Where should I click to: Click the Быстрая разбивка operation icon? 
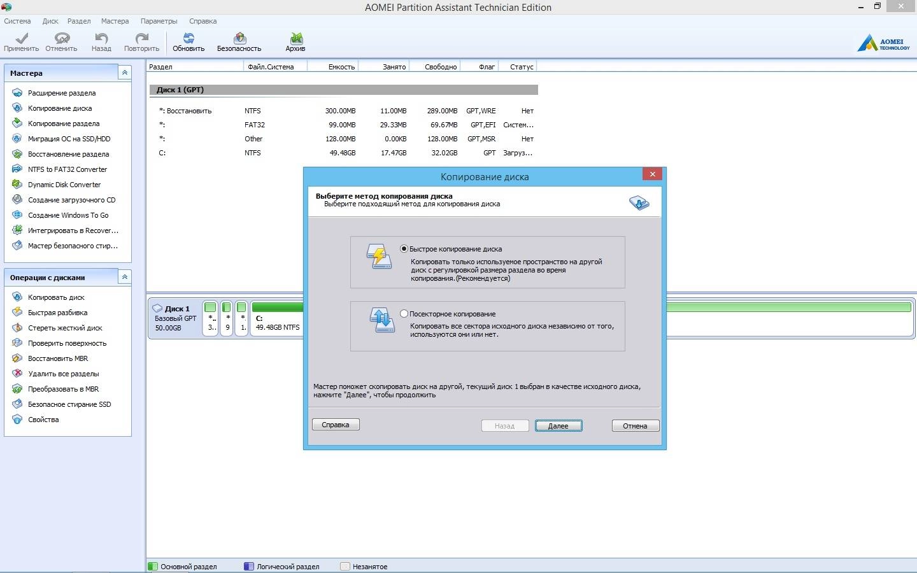tap(17, 313)
